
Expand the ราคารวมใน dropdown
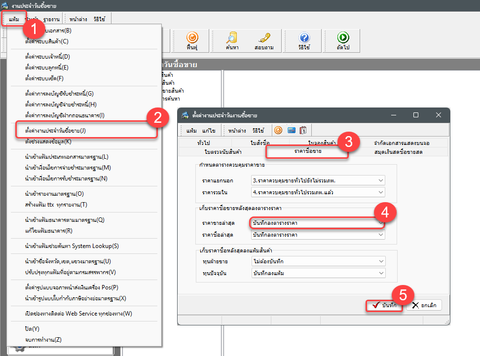click(380, 192)
